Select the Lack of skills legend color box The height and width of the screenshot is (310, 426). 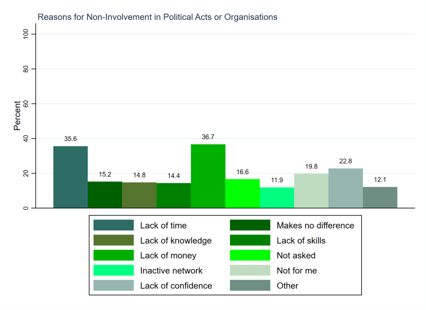249,241
